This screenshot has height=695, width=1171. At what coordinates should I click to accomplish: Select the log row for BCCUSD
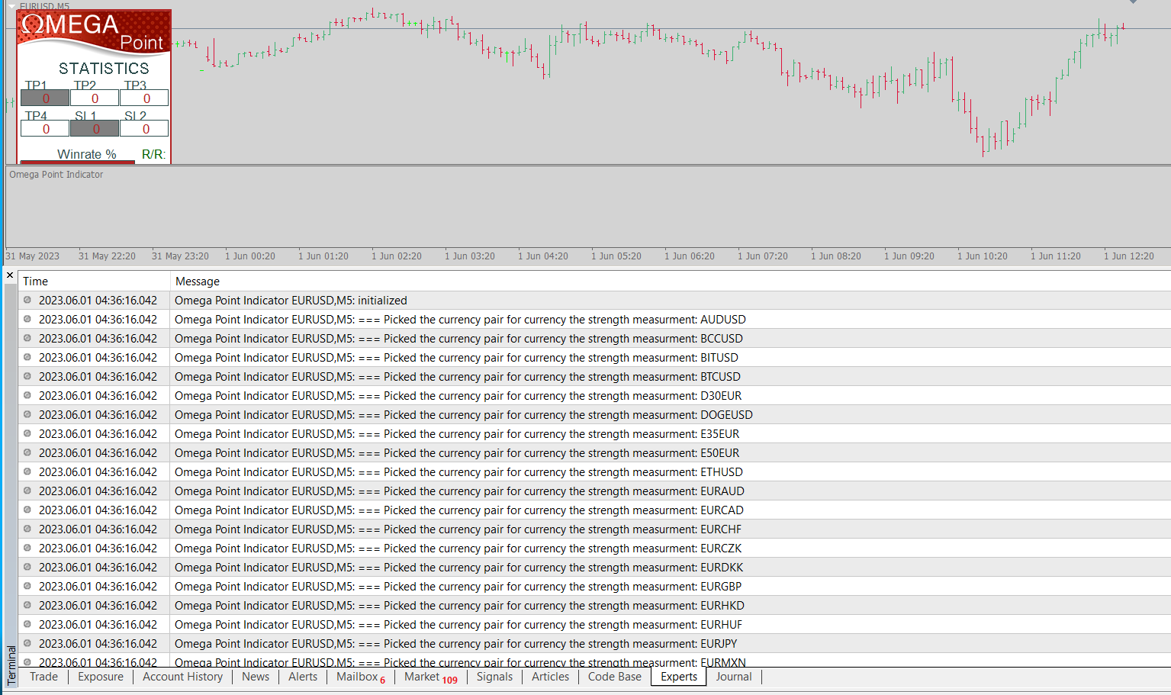(x=595, y=339)
